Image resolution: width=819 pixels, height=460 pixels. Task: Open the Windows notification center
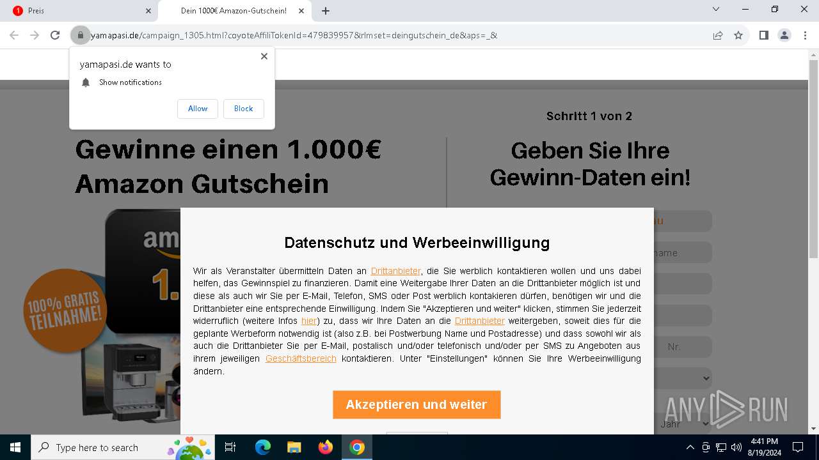pyautogui.click(x=798, y=447)
